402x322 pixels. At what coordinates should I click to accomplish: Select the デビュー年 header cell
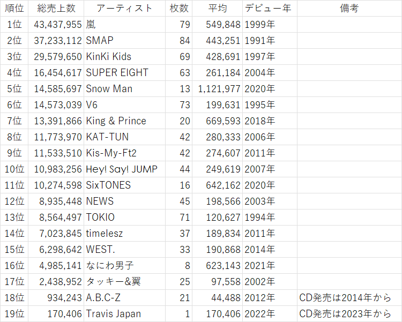click(x=270, y=8)
